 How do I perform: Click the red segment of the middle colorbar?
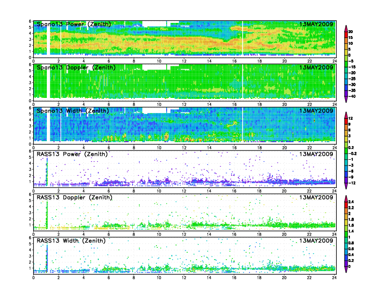click(x=346, y=121)
